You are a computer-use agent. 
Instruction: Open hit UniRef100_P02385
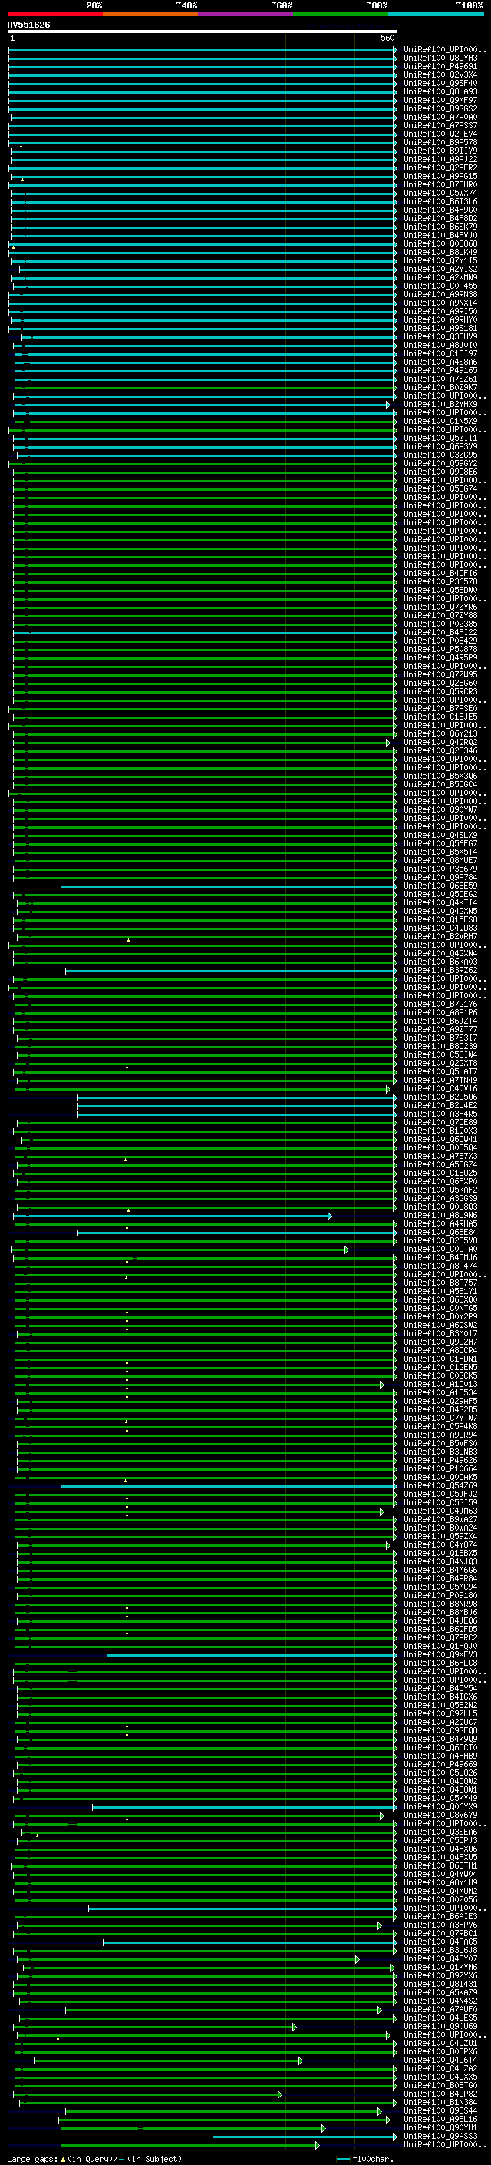pos(440,624)
